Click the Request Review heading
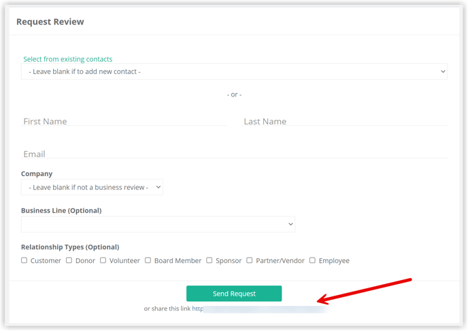Viewport: 468px width, 331px height. click(x=50, y=22)
